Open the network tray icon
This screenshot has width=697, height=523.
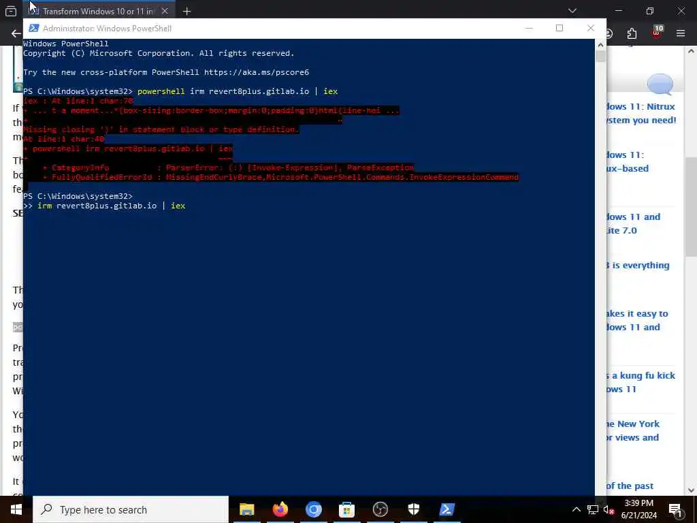[593, 509]
